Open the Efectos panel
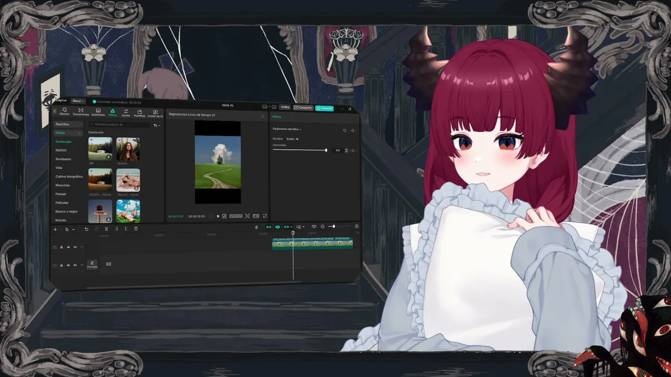 pyautogui.click(x=64, y=112)
